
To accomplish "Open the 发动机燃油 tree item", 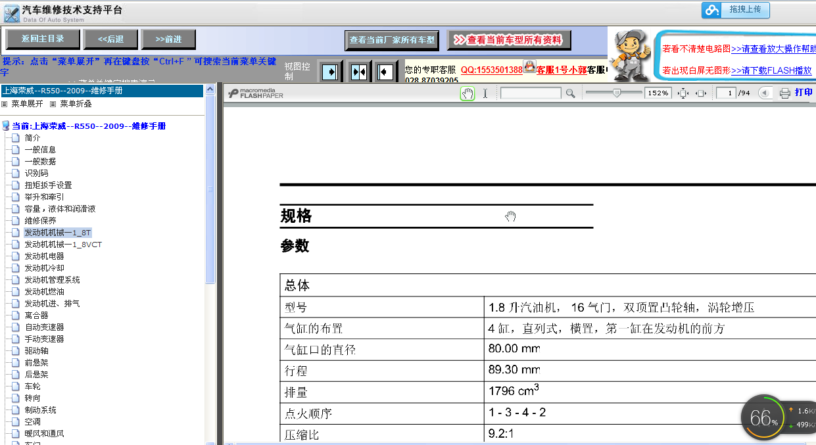I will pos(44,292).
